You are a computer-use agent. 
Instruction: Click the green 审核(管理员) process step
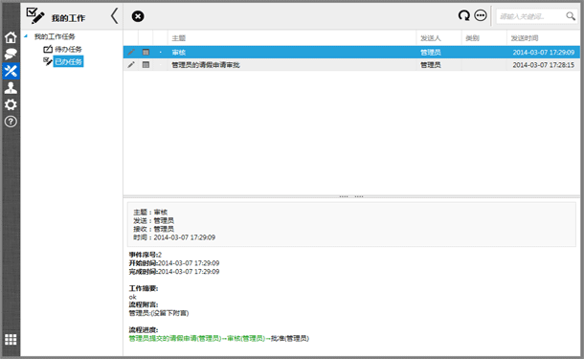(246, 338)
